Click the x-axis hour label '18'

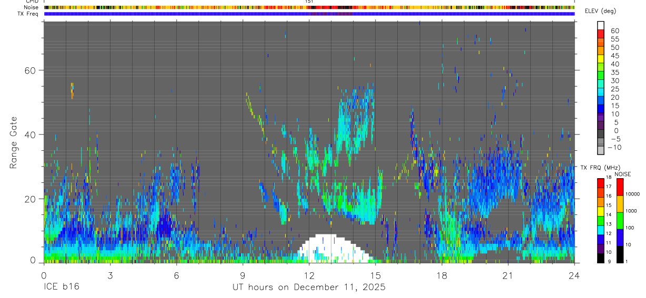pyautogui.click(x=442, y=276)
